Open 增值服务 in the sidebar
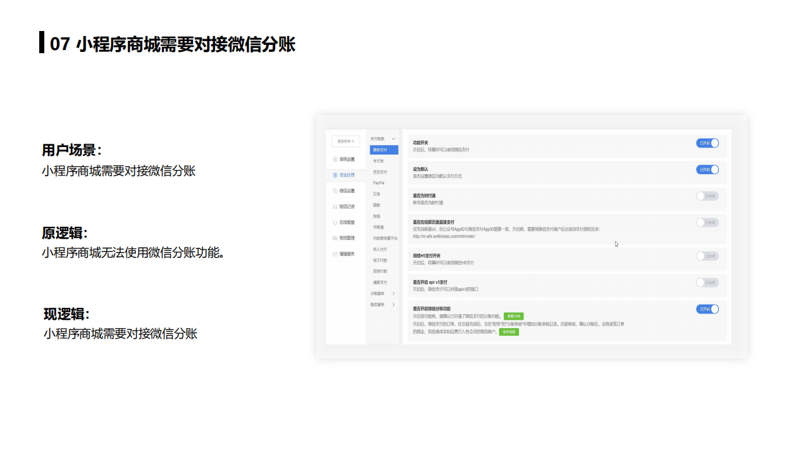This screenshot has width=810, height=456. coord(346,254)
